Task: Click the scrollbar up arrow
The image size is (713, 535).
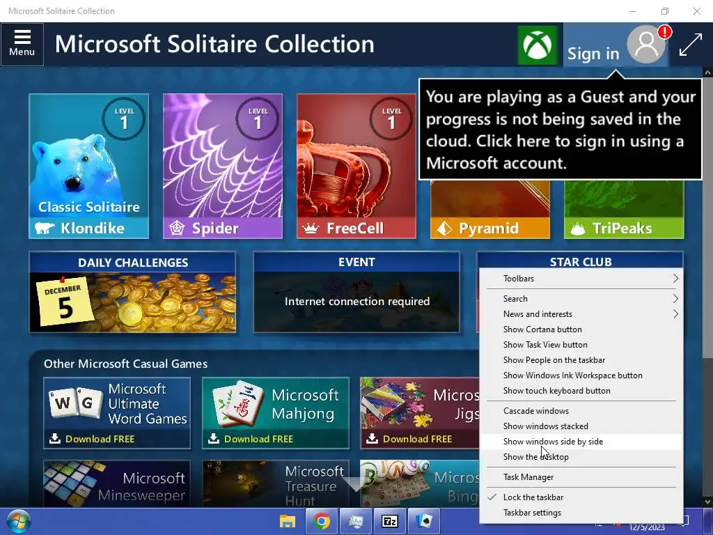Action: (x=707, y=72)
